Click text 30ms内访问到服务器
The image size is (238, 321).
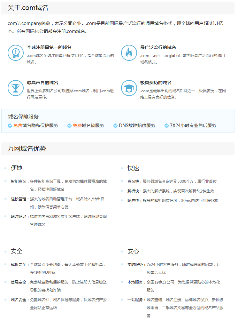200,201
